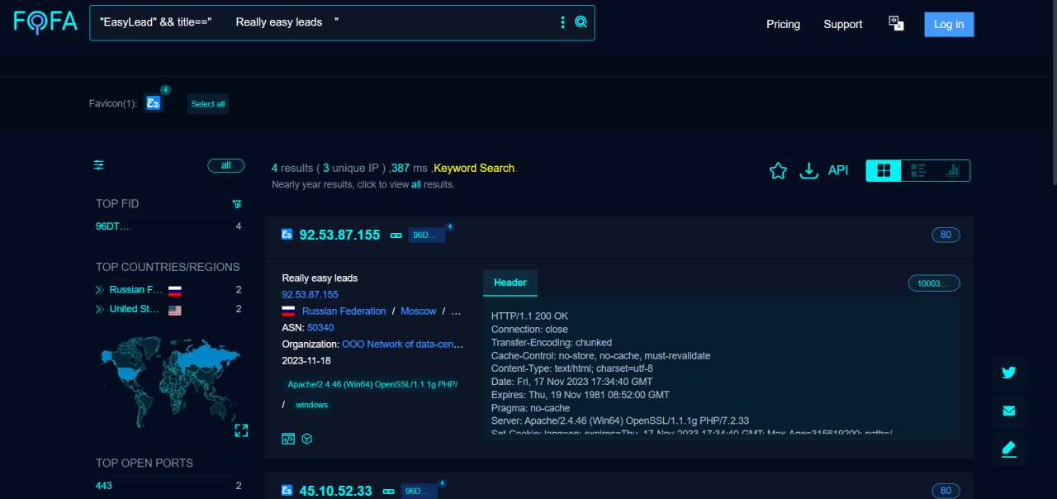The image size is (1057, 499).
Task: Click into the search query field
Action: tap(322, 22)
